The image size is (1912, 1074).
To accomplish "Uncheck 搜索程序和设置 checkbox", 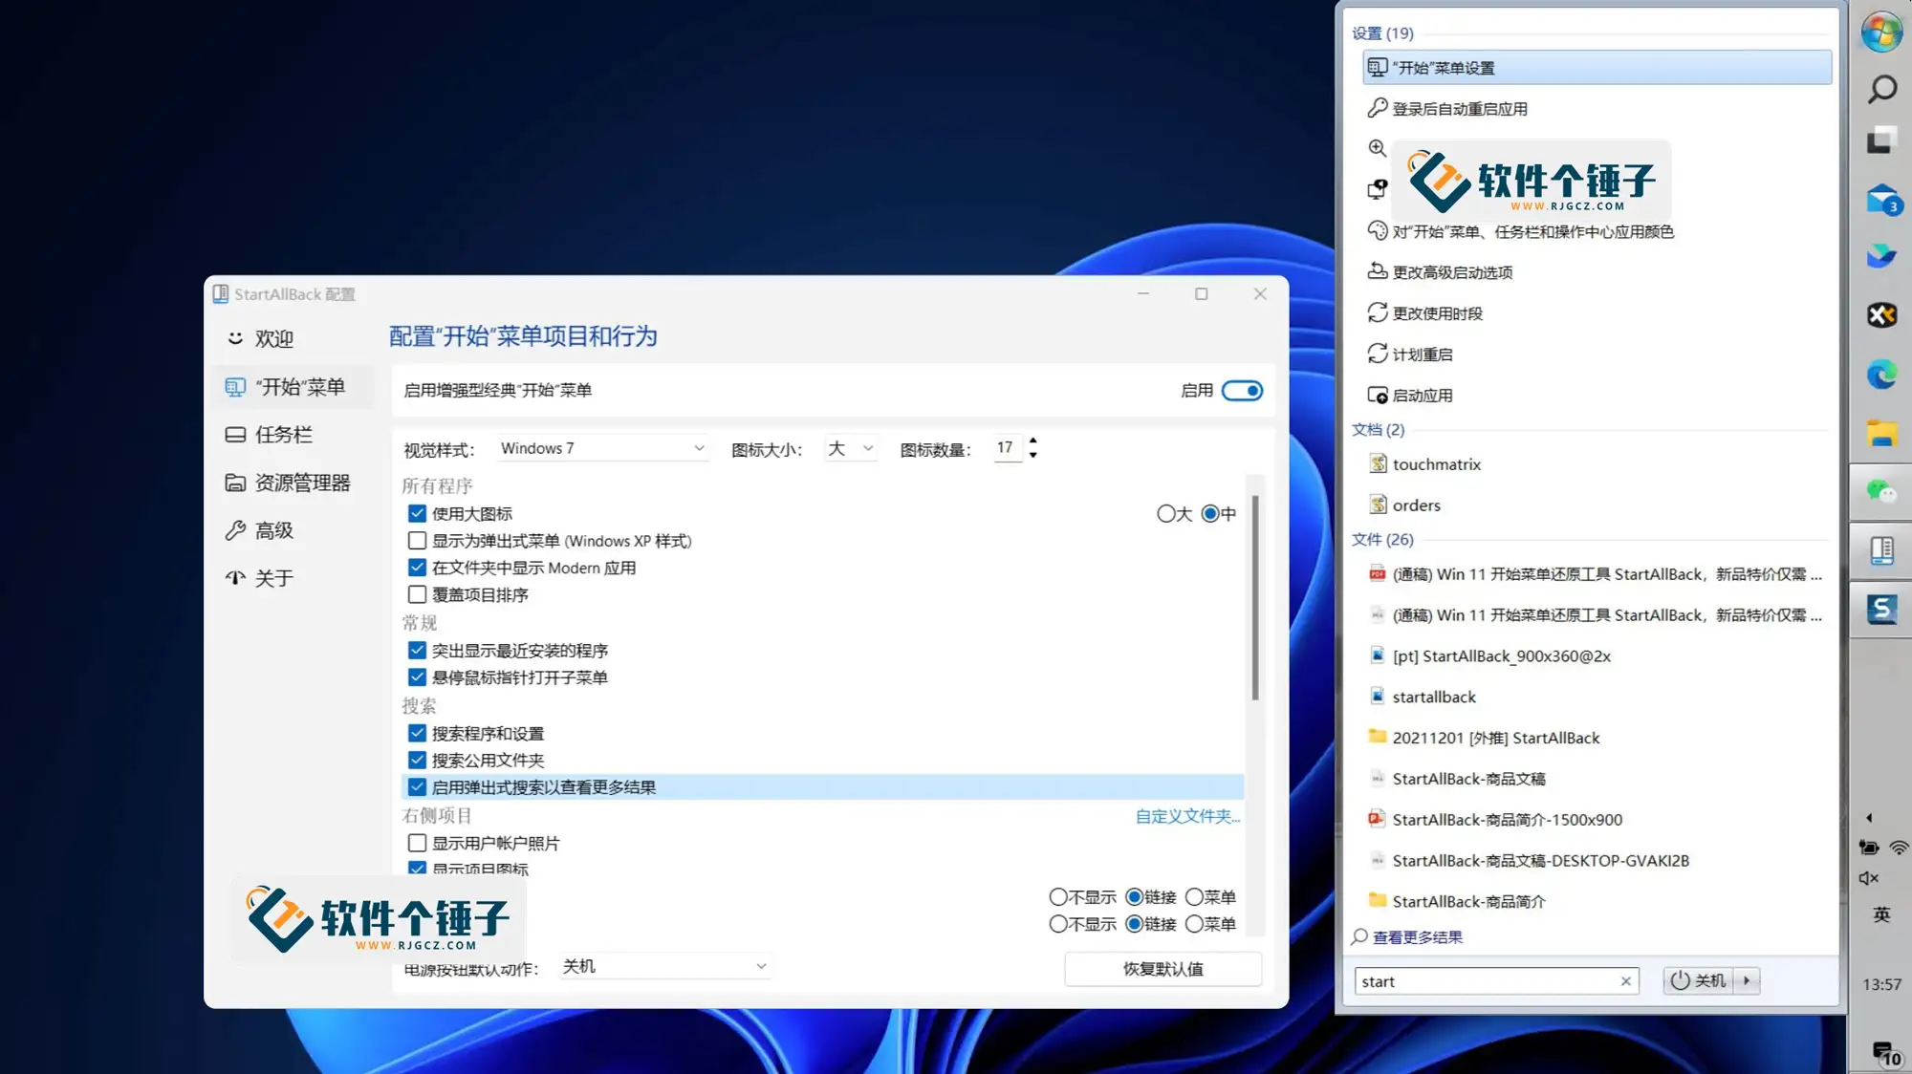I will point(417,733).
